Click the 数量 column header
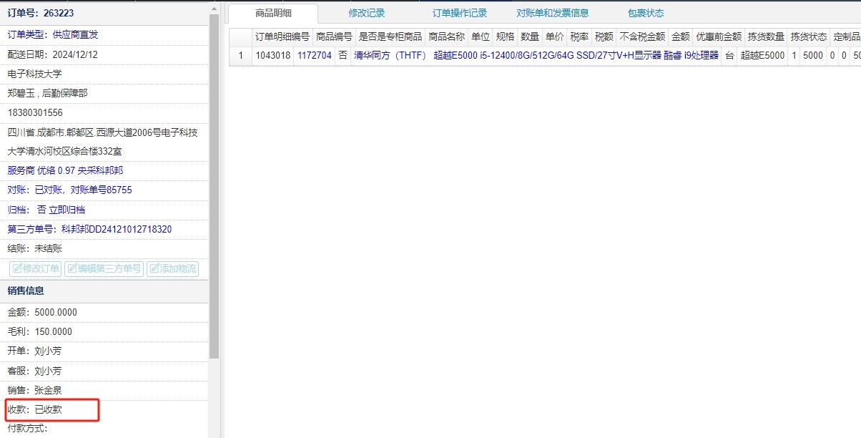The image size is (861, 438). point(530,36)
